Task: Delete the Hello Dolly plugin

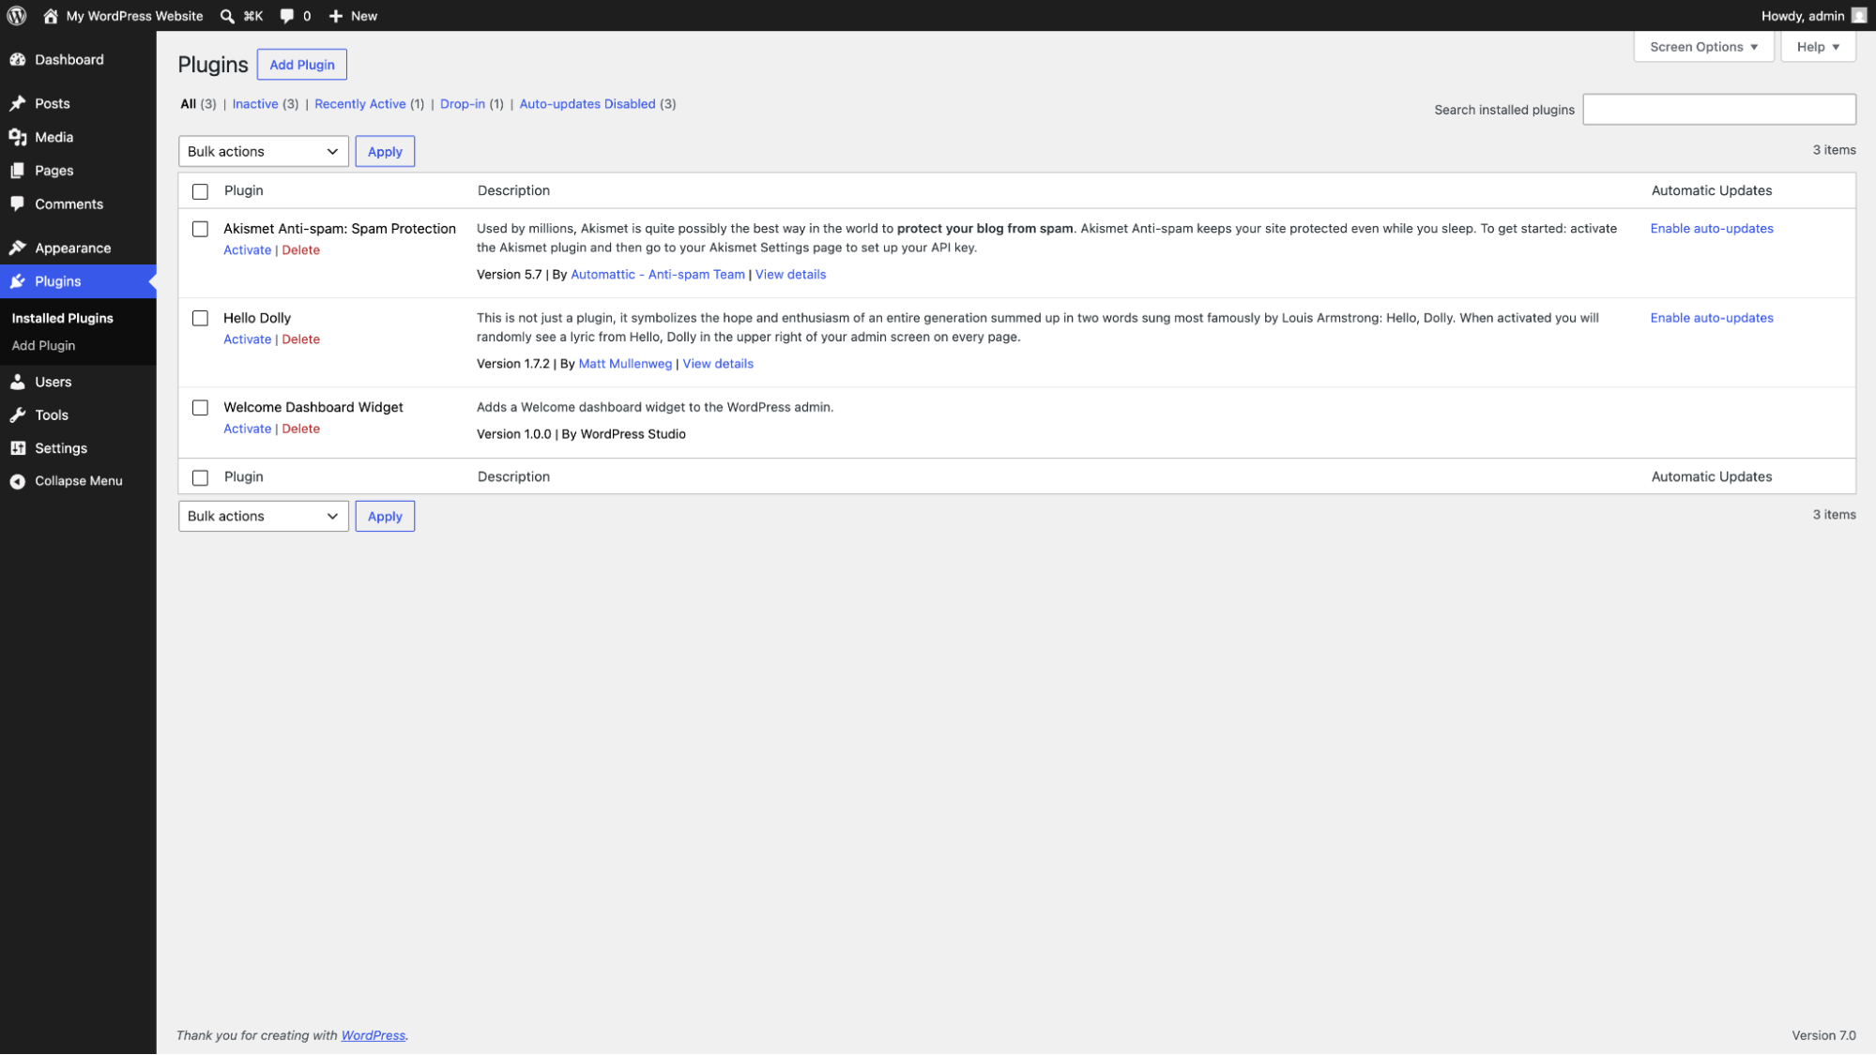Action: pyautogui.click(x=301, y=339)
